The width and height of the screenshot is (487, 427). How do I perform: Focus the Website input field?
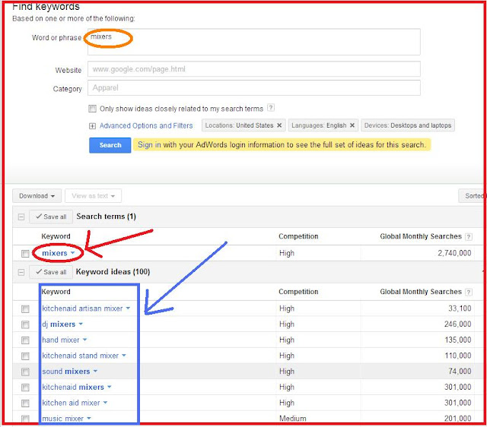pos(253,69)
